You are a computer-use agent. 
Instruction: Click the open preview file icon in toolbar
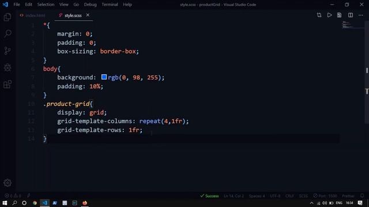[339, 16]
